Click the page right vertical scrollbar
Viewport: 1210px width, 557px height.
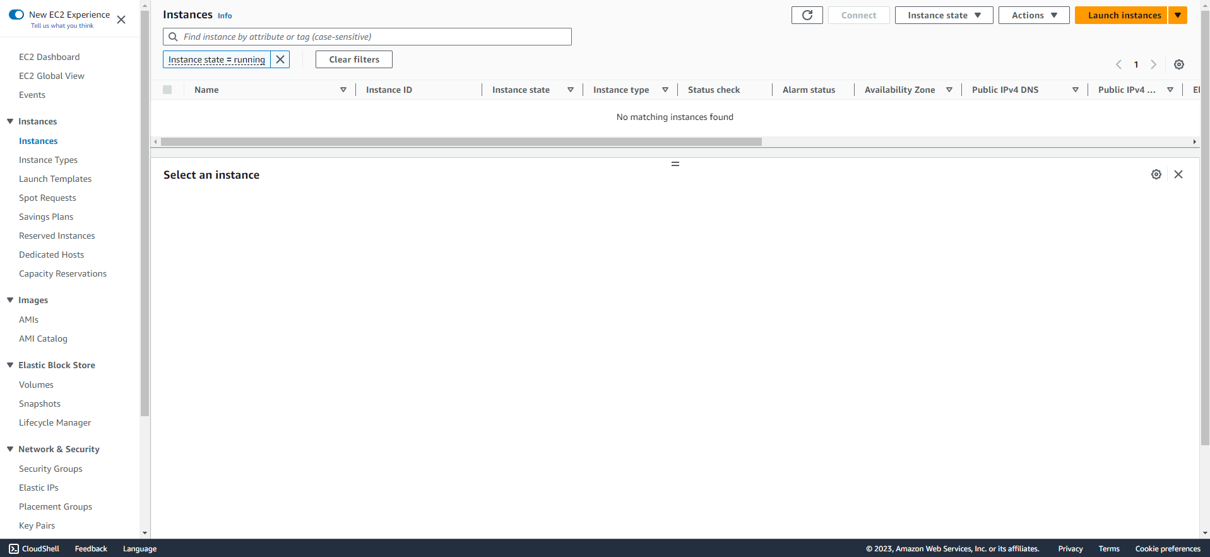coord(1204,227)
